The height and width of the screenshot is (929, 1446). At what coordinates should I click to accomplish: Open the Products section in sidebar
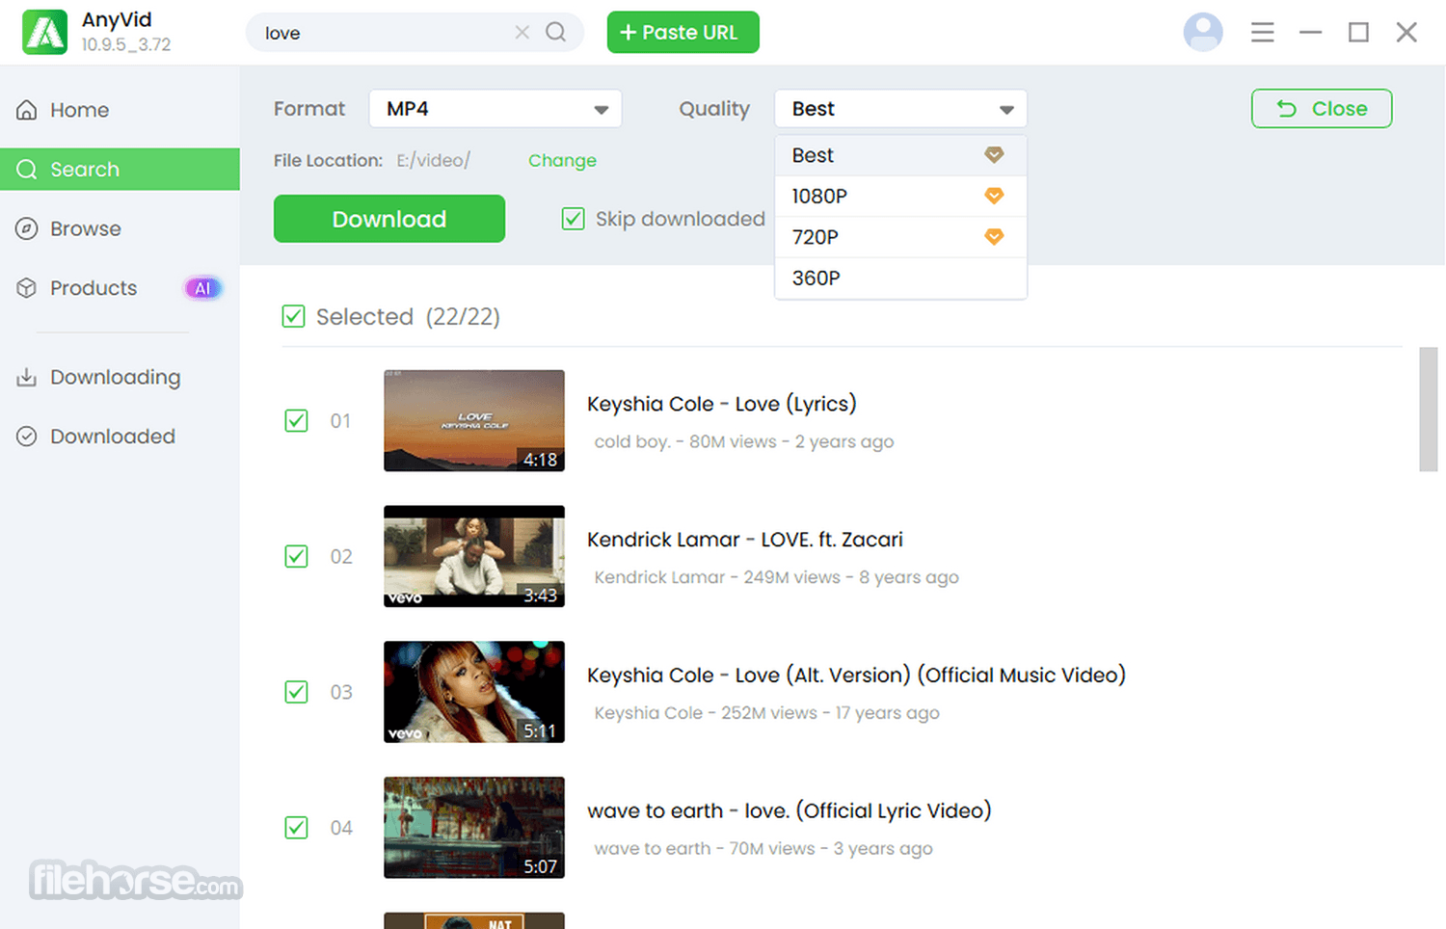120,288
